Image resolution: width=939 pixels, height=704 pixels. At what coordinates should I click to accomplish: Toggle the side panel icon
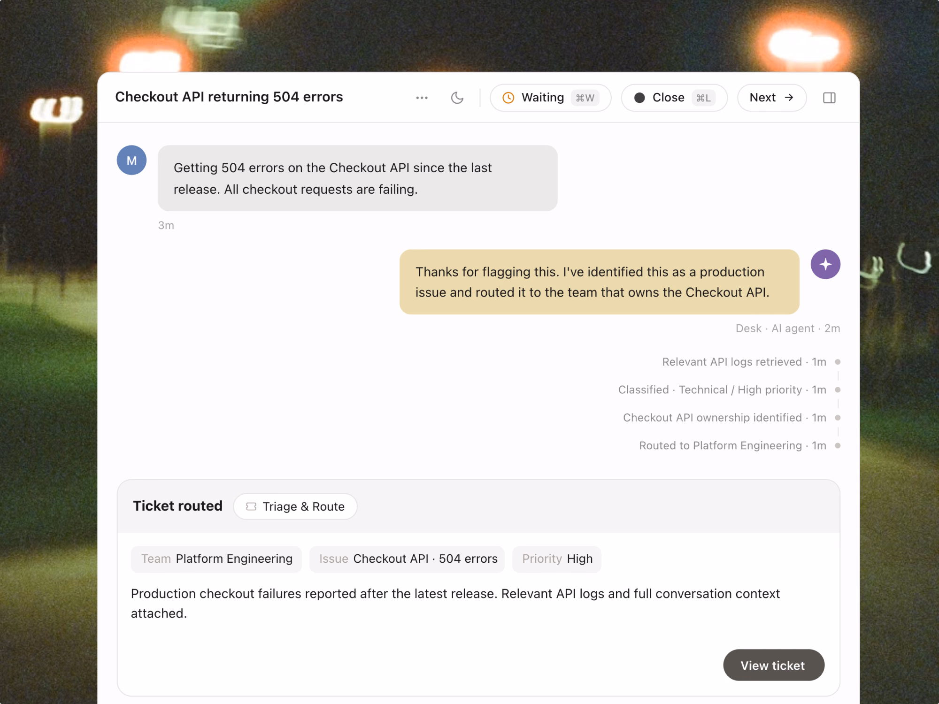click(x=829, y=98)
